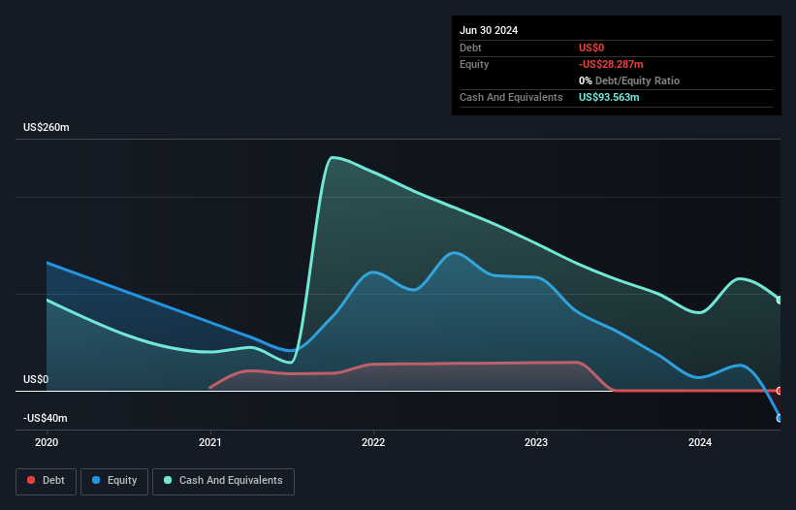This screenshot has height=510, width=796.
Task: Click the 2023 x-axis label
Action: pyautogui.click(x=536, y=442)
